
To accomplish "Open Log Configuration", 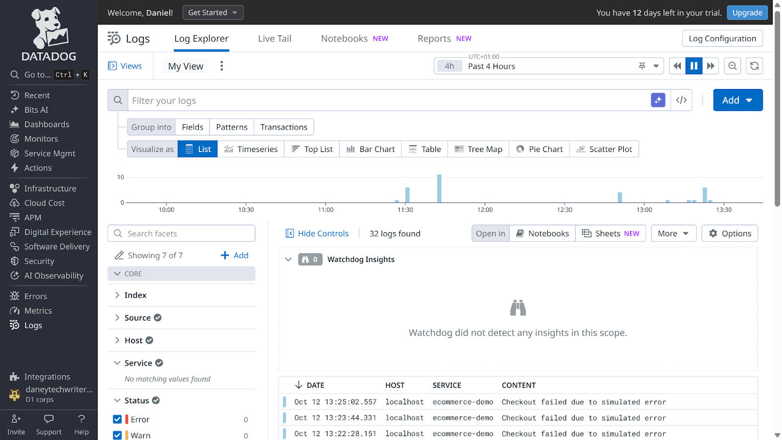I will pos(722,39).
